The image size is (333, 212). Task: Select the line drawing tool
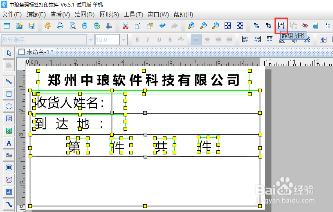click(x=9, y=82)
